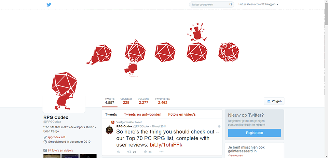Click the Twitter bird logo

tap(49, 4)
